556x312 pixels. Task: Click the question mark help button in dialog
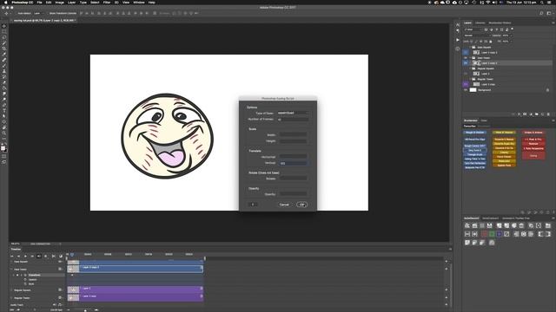pos(253,205)
